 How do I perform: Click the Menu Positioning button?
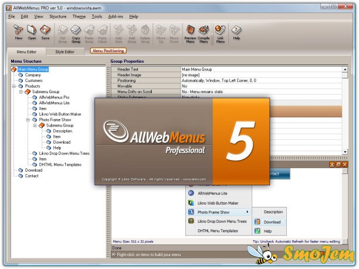click(x=109, y=51)
